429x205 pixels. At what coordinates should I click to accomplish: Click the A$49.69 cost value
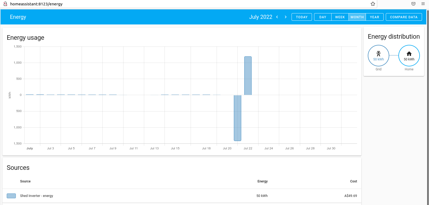pyautogui.click(x=351, y=196)
